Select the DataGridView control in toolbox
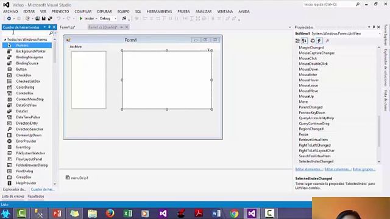Image resolution: width=390 pixels, height=219 pixels. point(27,105)
